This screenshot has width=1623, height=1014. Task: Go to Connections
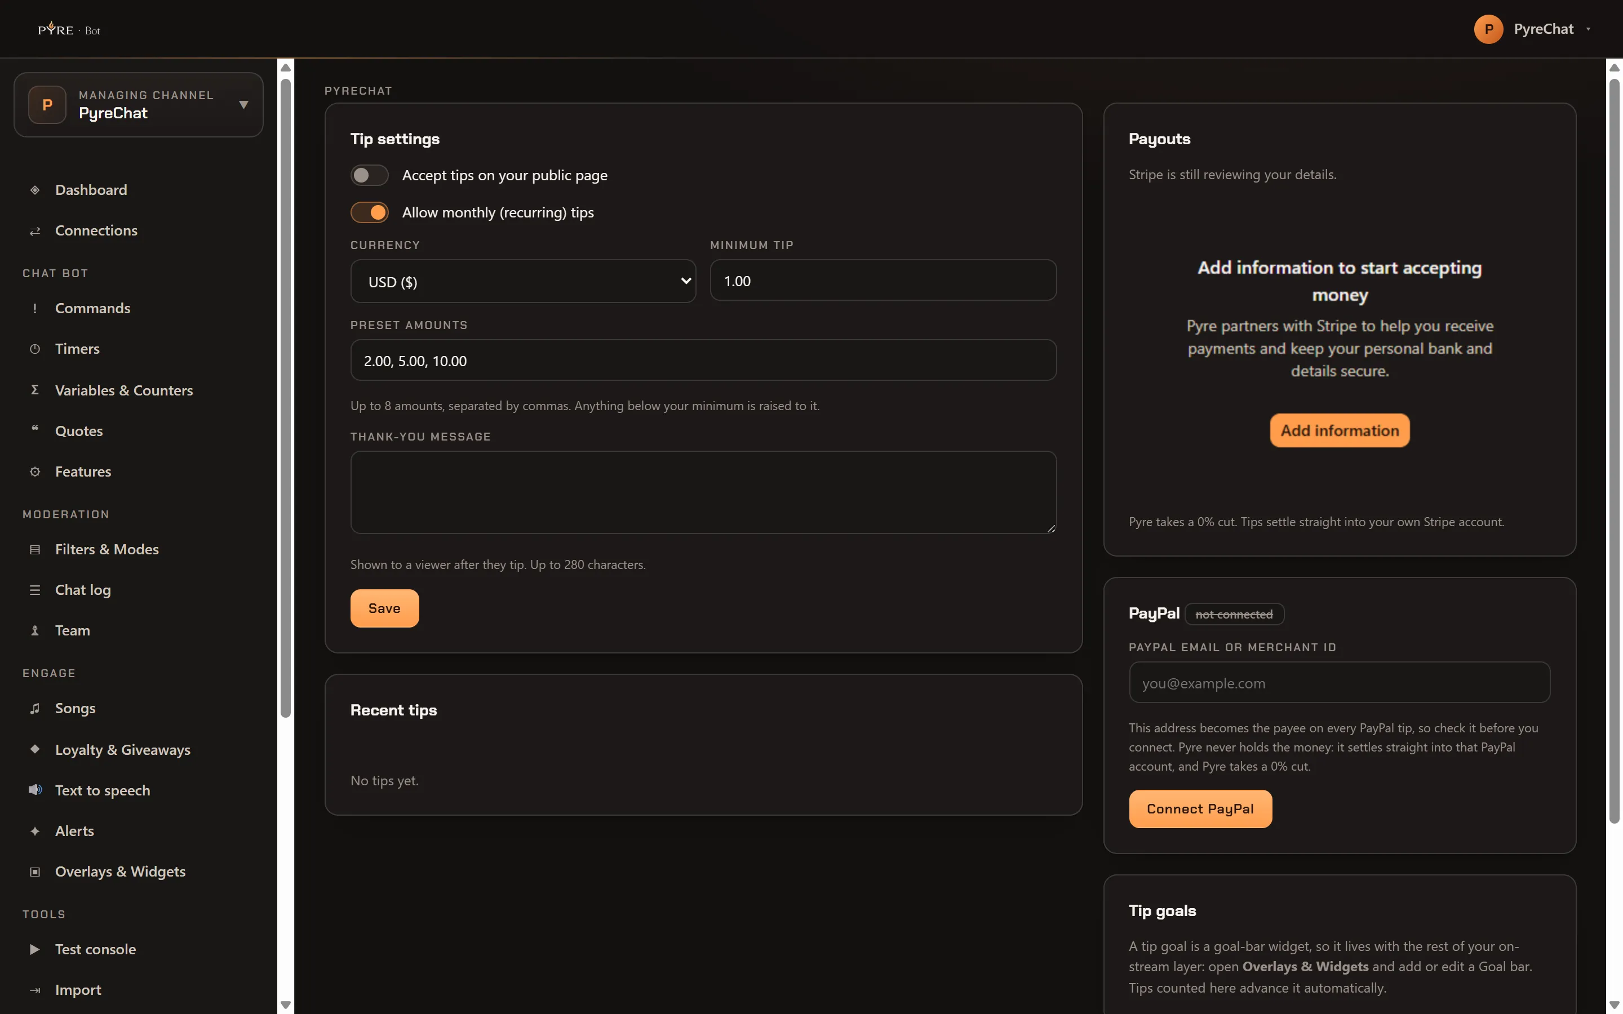(96, 231)
